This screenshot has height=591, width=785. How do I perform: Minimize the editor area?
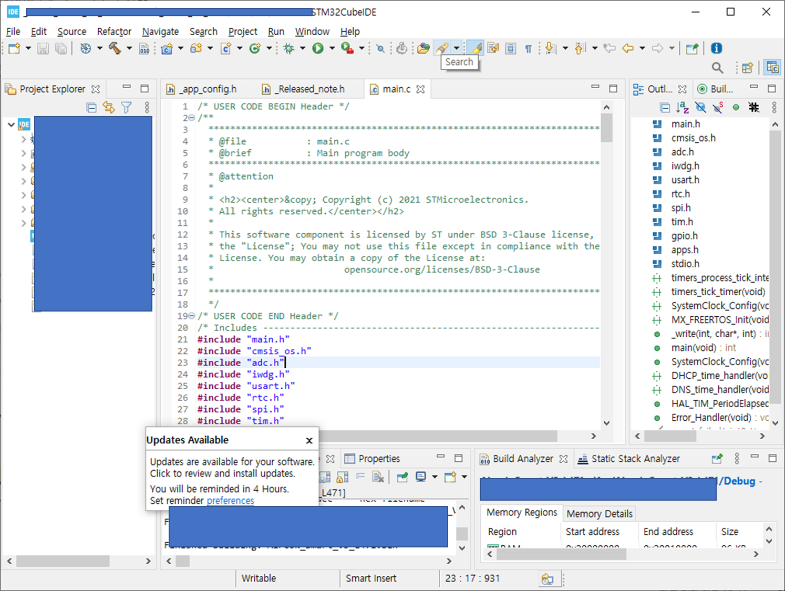595,87
